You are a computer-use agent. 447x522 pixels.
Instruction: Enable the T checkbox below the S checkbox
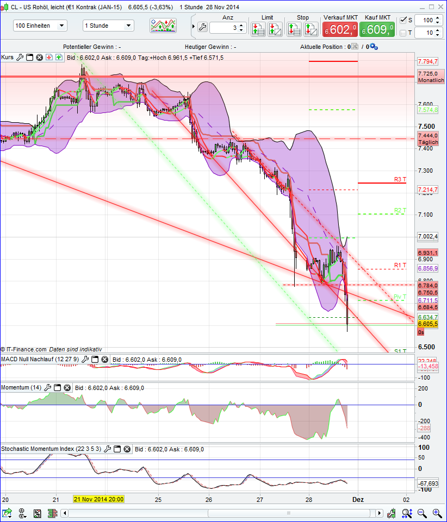pos(403,33)
